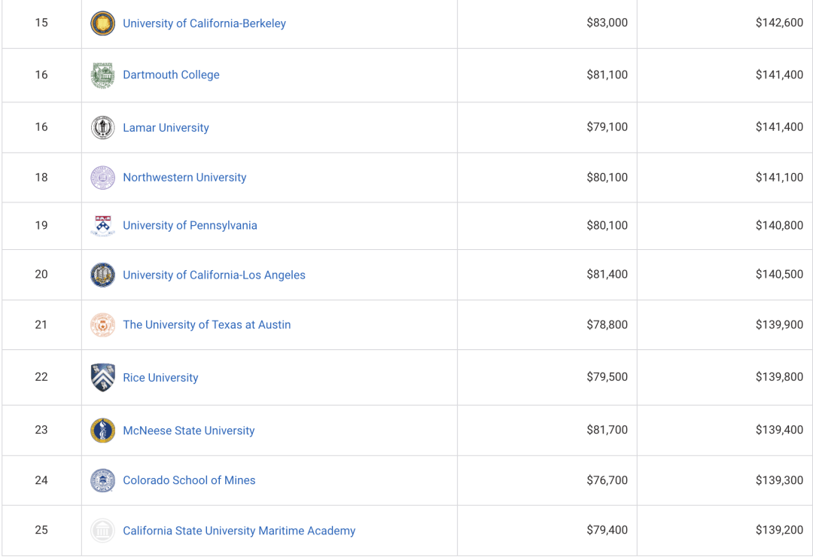The width and height of the screenshot is (813, 557).
Task: Visit the Lamar University page link
Action: click(x=166, y=127)
